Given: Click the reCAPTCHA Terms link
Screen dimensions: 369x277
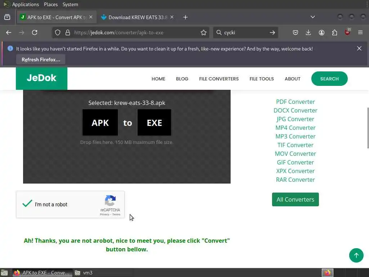Looking at the screenshot, I should click(116, 214).
